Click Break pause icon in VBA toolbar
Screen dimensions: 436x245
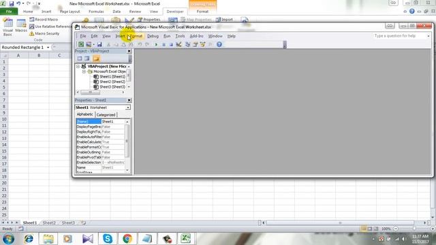163,44
